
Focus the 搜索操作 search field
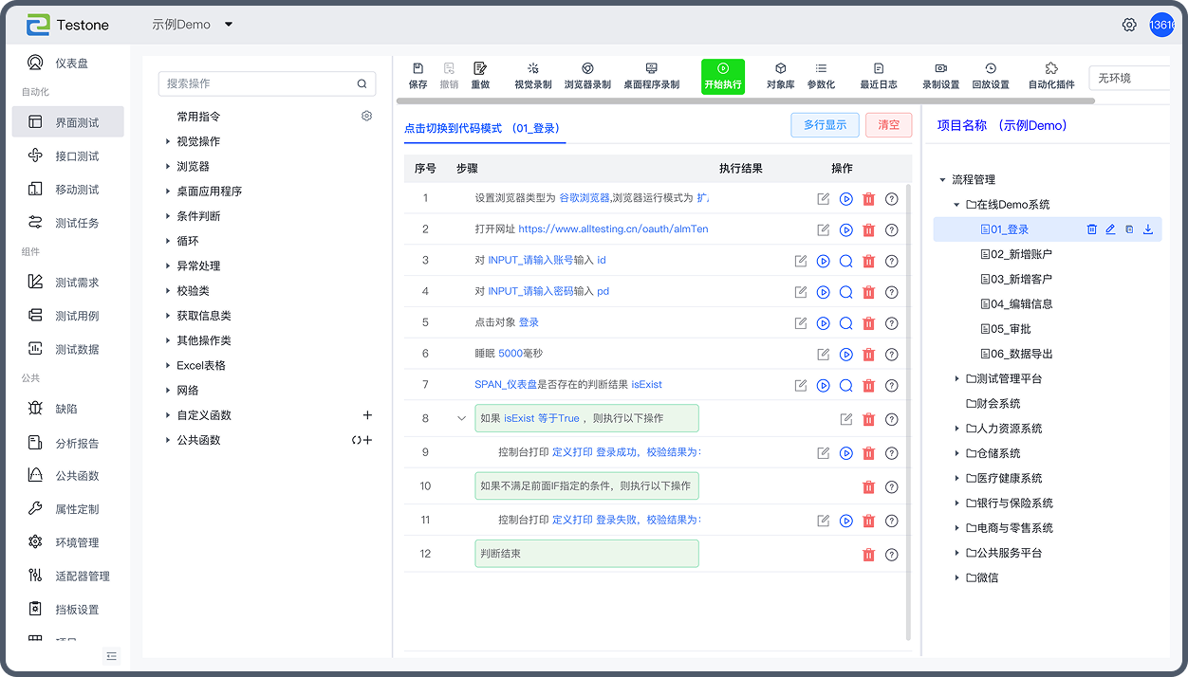pyautogui.click(x=267, y=83)
